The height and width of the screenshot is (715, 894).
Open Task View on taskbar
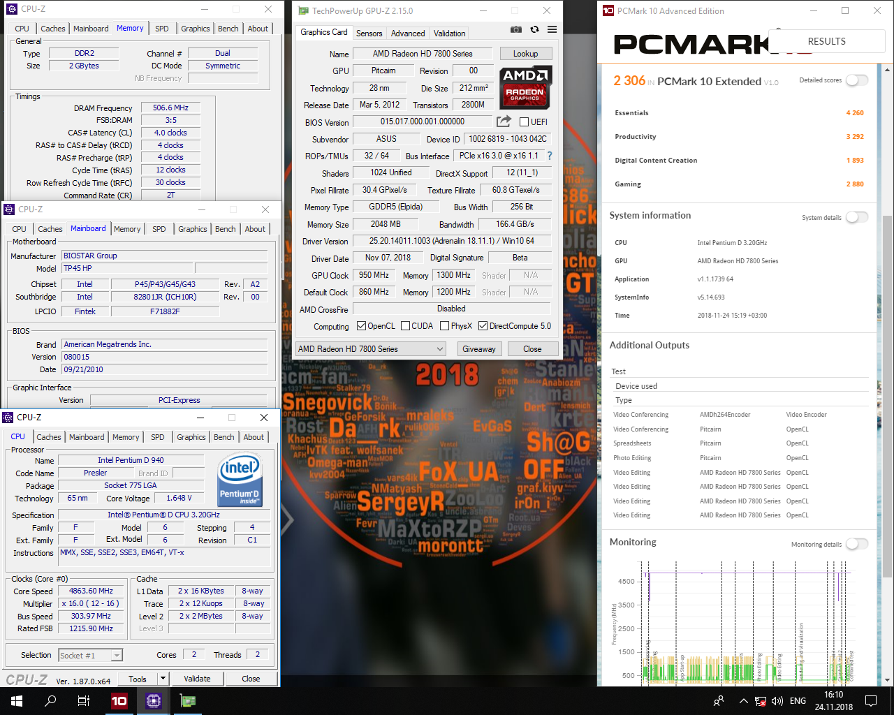[x=84, y=700]
